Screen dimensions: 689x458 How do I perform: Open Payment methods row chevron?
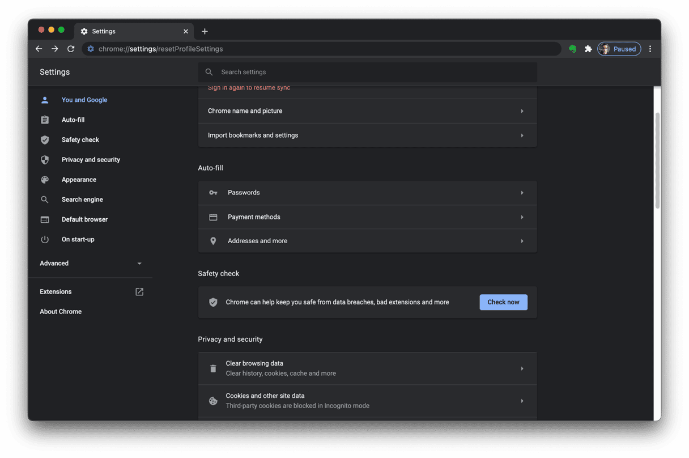(522, 217)
